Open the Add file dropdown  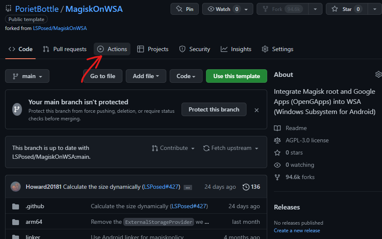coord(146,76)
